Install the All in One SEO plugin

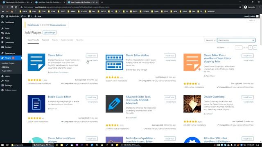tap(247, 139)
